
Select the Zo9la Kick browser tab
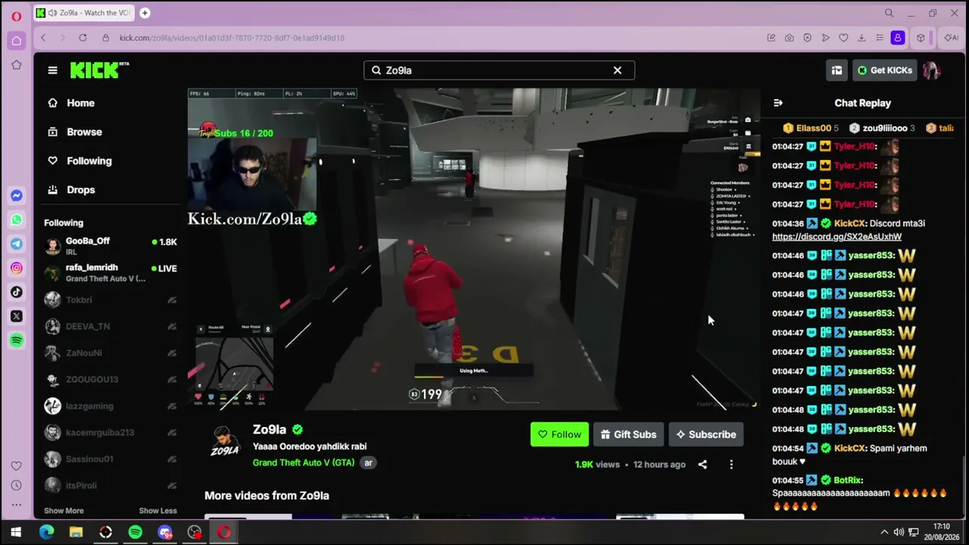(85, 13)
